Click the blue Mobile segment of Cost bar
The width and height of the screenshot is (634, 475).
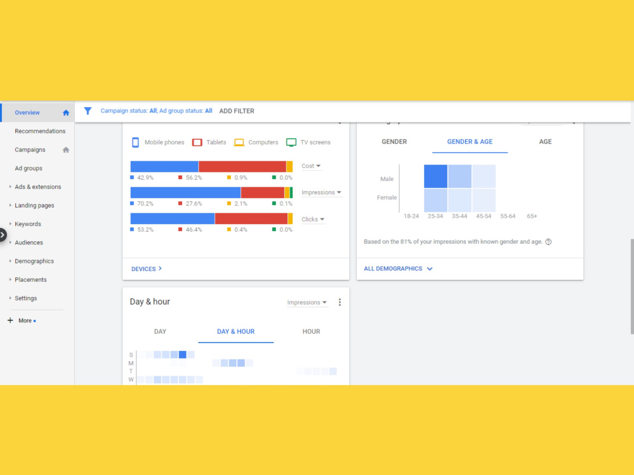[x=164, y=167]
